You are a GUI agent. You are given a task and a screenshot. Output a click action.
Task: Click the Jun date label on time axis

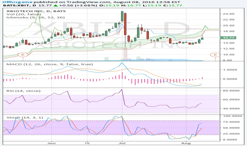tap(52, 143)
